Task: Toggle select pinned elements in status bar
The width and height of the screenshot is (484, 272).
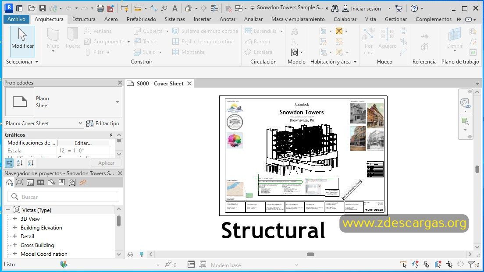Action: coord(426,264)
